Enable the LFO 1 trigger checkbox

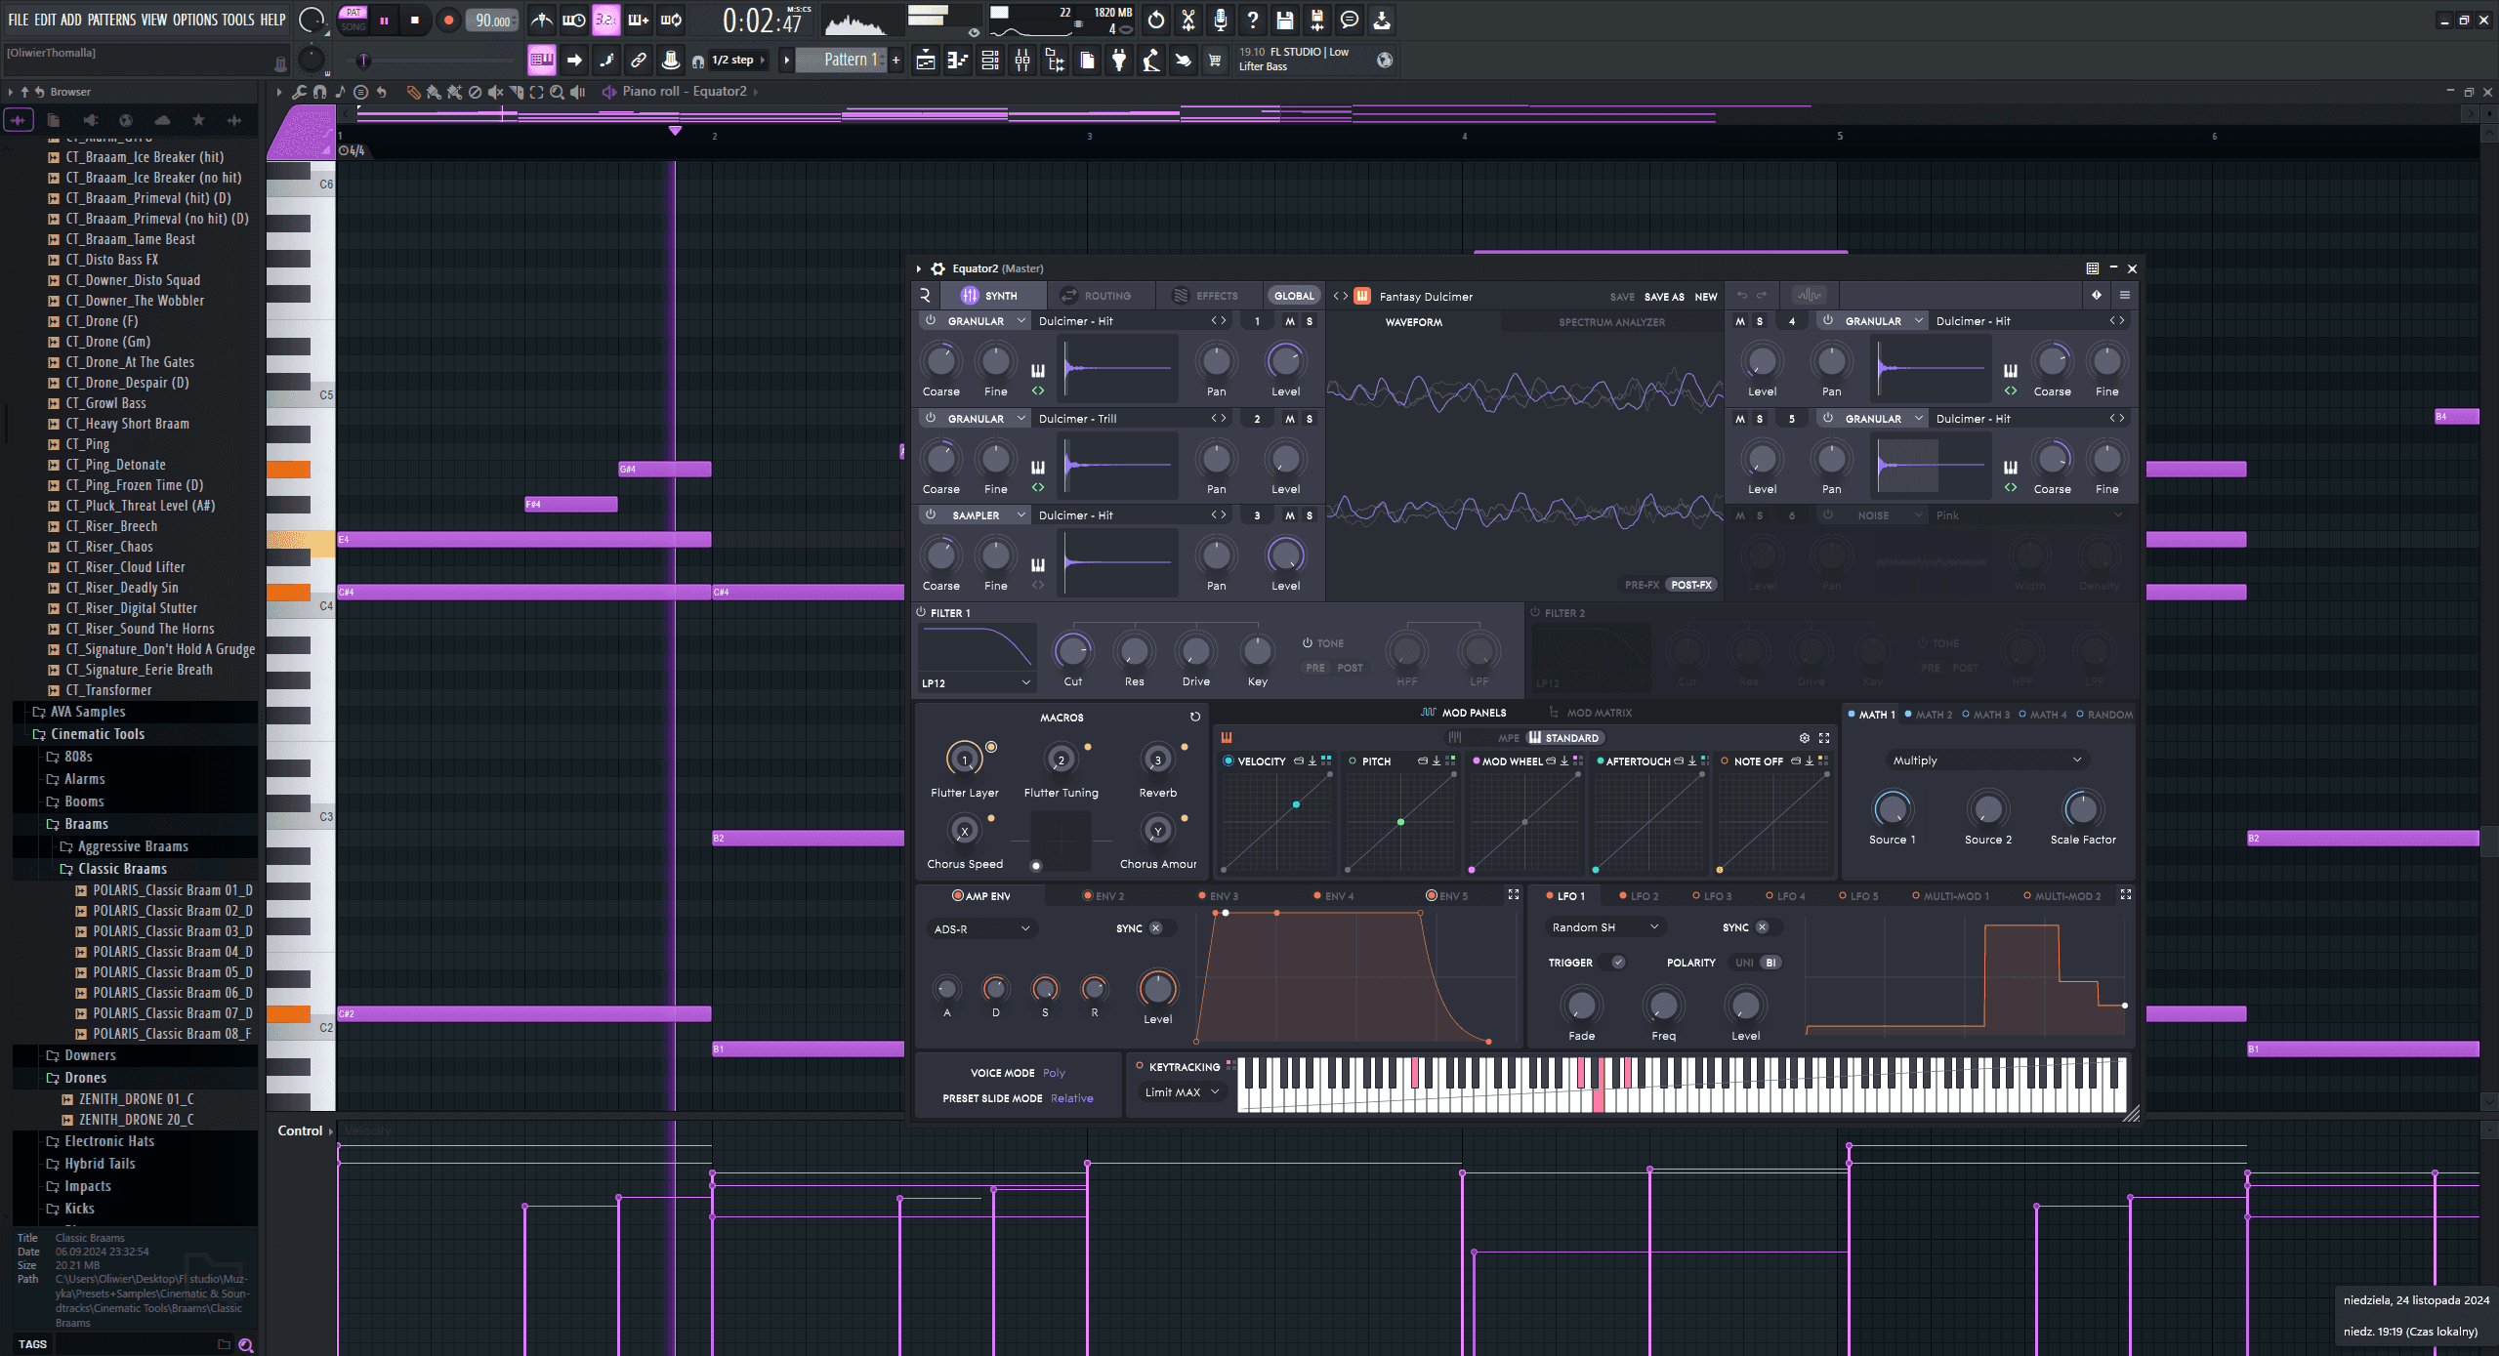pos(1618,963)
